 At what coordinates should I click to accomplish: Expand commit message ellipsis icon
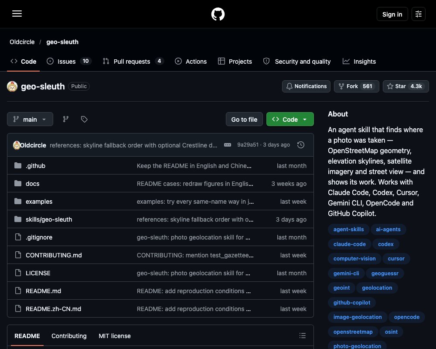pyautogui.click(x=228, y=145)
